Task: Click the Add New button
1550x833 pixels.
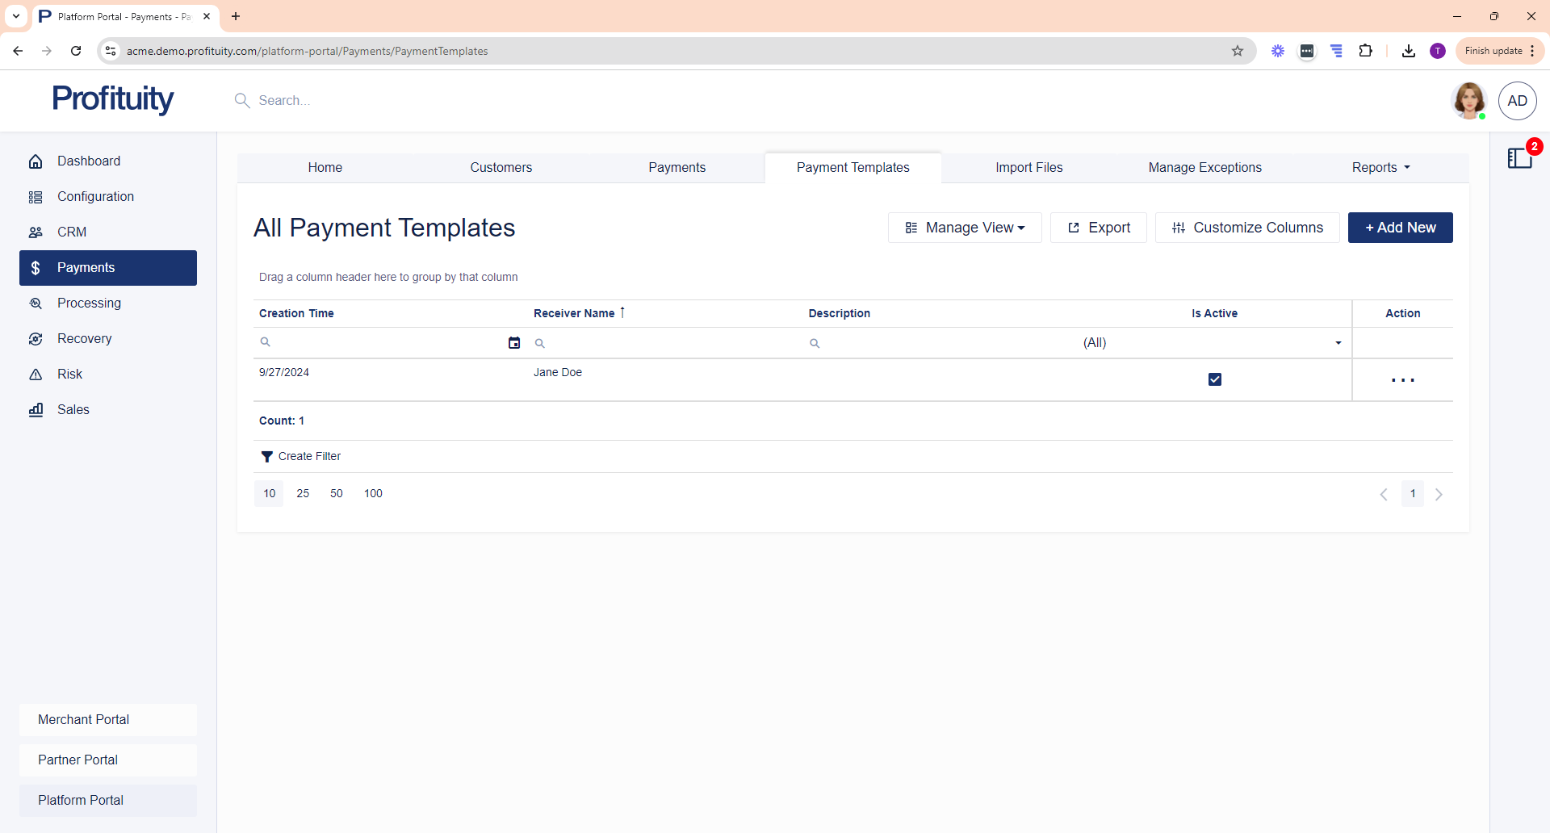Action: (1400, 228)
